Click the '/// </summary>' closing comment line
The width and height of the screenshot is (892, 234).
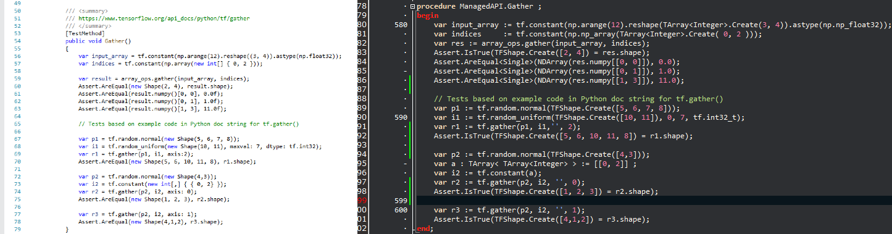click(x=88, y=26)
